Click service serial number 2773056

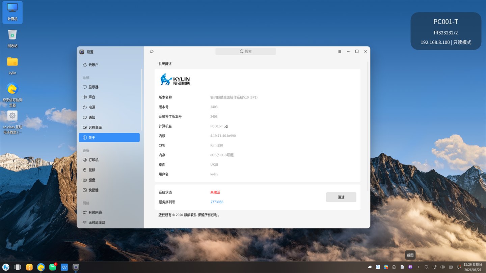click(217, 202)
